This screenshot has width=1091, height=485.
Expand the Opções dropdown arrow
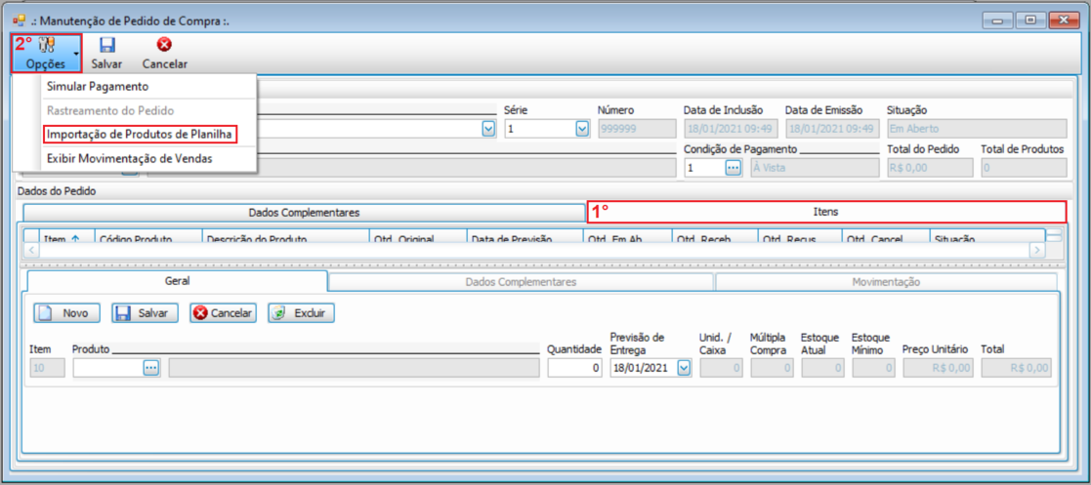[x=75, y=54]
